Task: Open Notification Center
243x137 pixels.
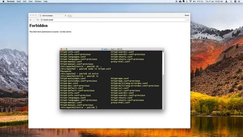Action: pos(239,2)
